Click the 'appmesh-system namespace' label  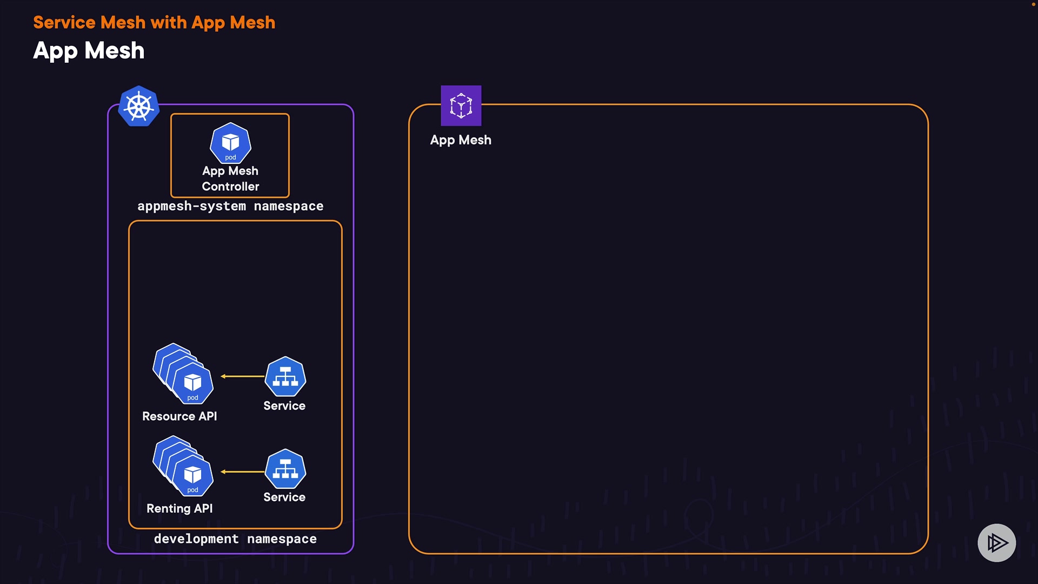[x=230, y=206]
